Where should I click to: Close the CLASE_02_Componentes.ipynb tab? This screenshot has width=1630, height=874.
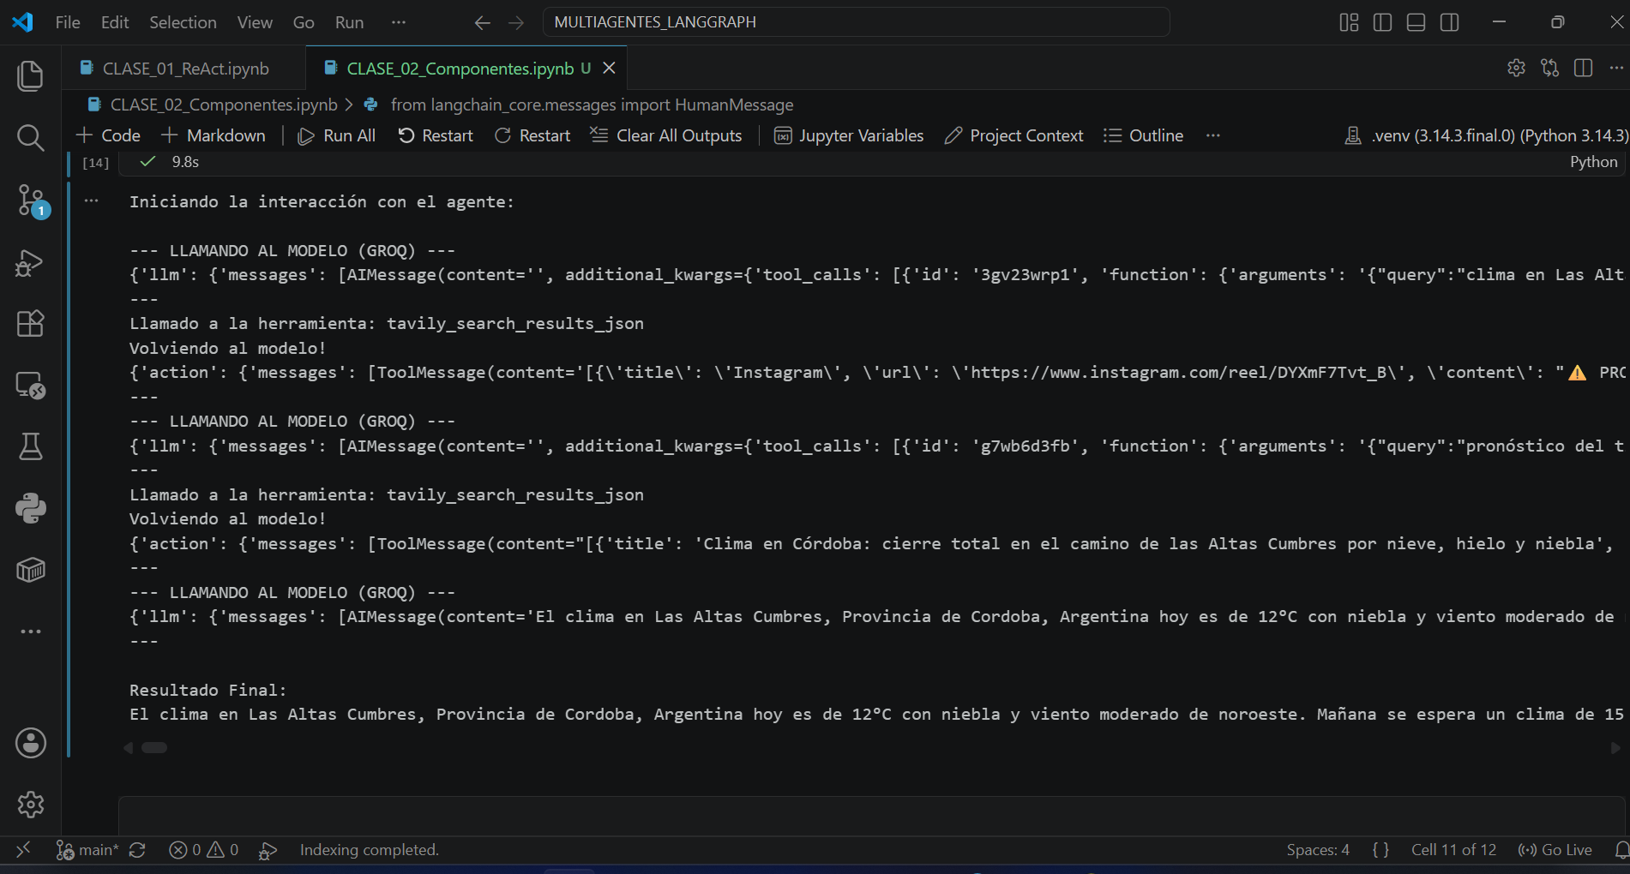(609, 68)
